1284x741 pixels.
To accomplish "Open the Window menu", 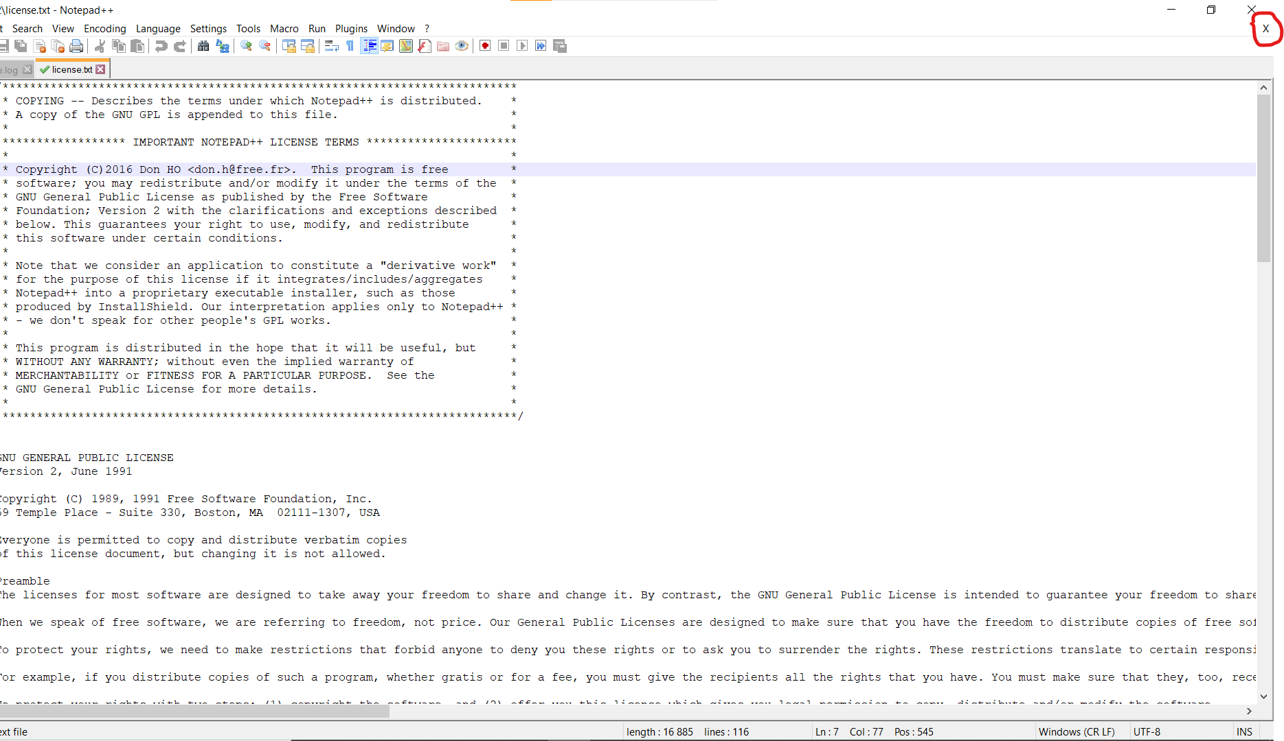I will click(396, 29).
